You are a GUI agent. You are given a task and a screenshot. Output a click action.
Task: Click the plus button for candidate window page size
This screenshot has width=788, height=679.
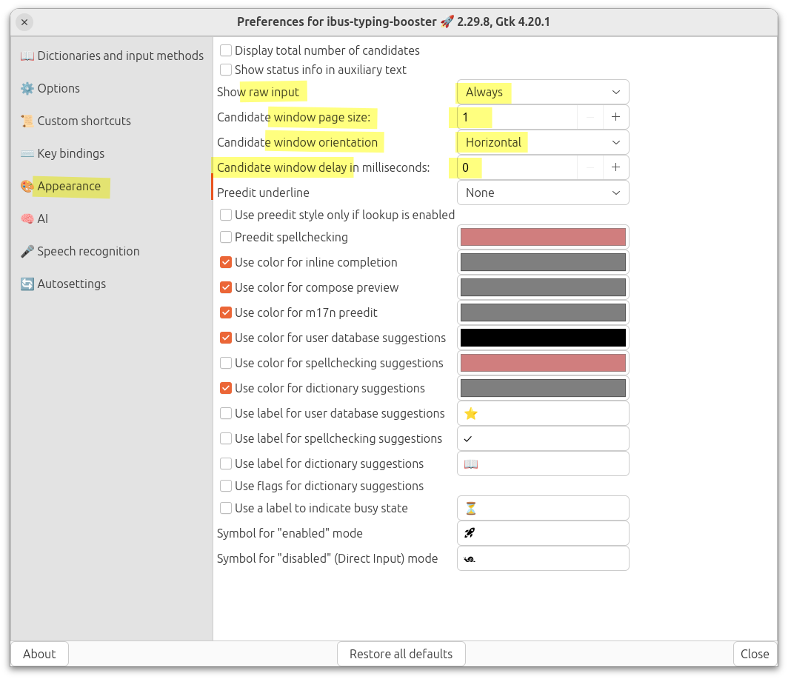pos(615,117)
